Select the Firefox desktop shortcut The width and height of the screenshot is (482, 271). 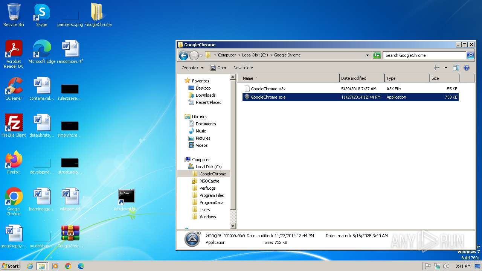tap(14, 162)
